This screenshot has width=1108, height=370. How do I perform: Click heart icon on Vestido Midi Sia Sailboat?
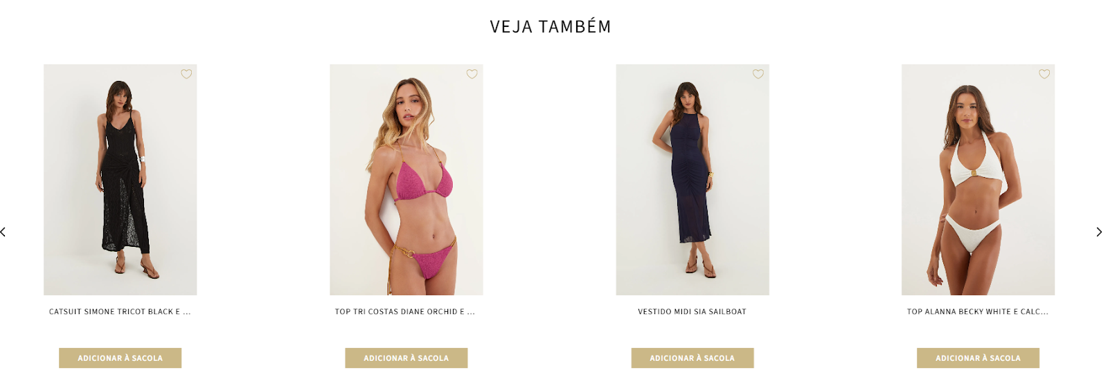pos(758,74)
